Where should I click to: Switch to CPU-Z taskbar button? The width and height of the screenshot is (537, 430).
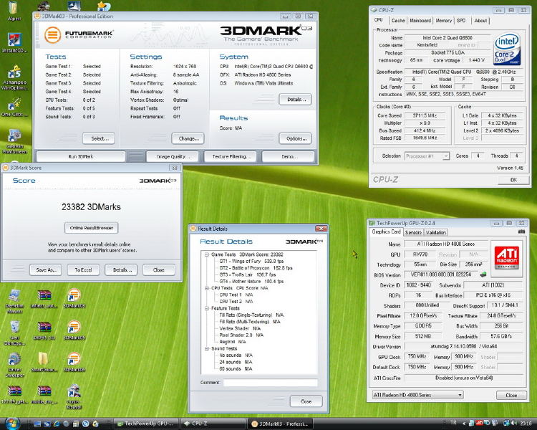(x=213, y=424)
